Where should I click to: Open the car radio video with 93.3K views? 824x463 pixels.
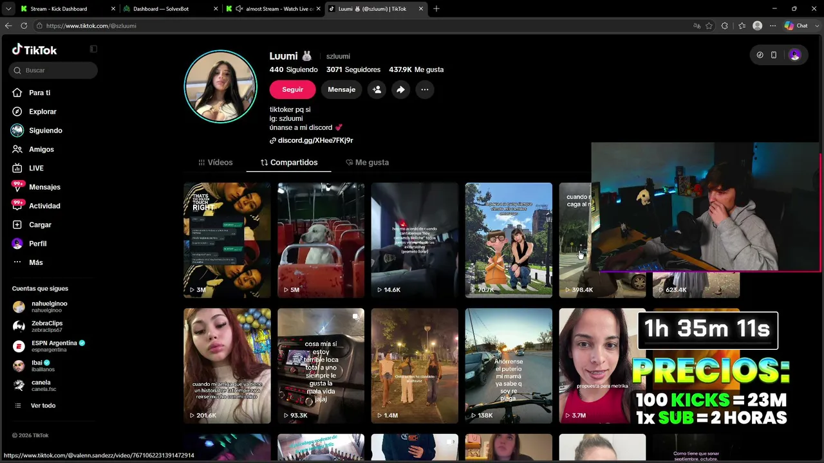[x=321, y=366]
